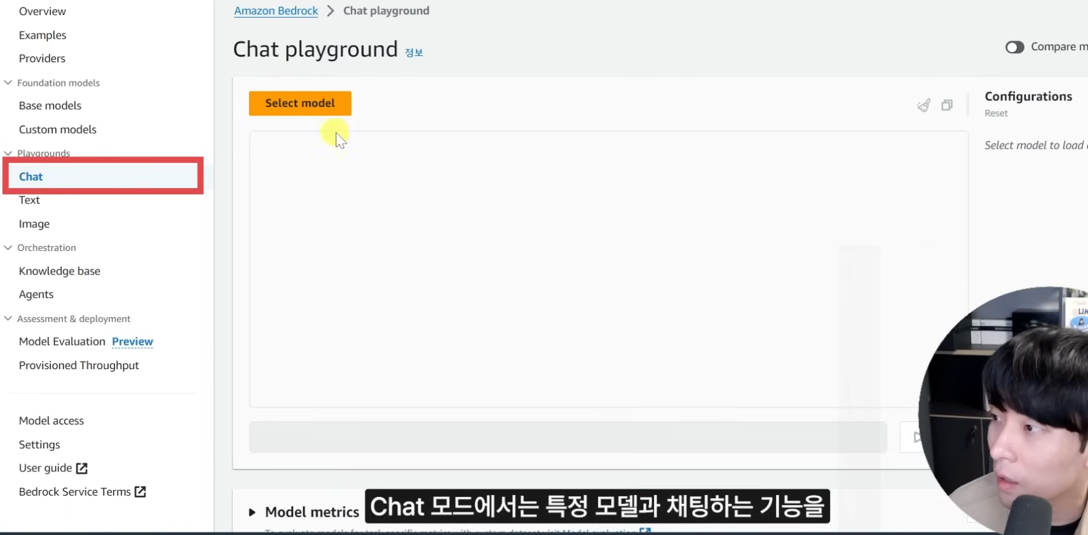This screenshot has height=535, width=1088.
Task: Open Base models page
Action: (50, 105)
